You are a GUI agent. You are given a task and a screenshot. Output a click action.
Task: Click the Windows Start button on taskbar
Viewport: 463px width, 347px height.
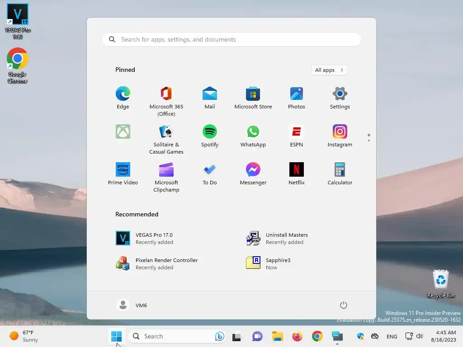[x=116, y=336]
